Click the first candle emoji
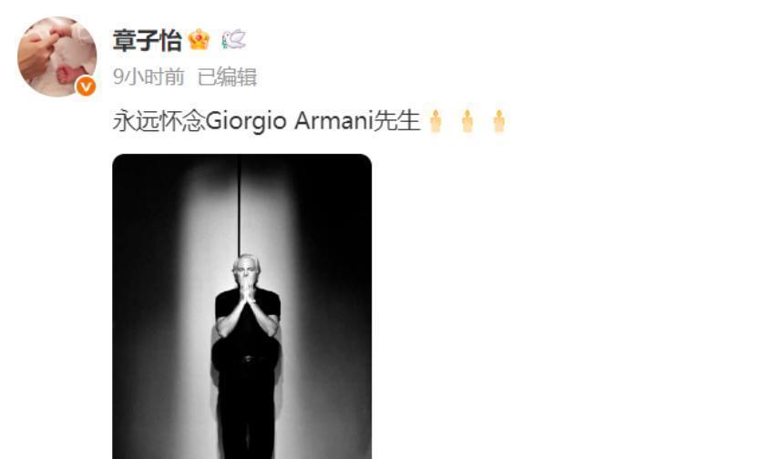Viewport: 757px width, 459px height. pyautogui.click(x=435, y=120)
